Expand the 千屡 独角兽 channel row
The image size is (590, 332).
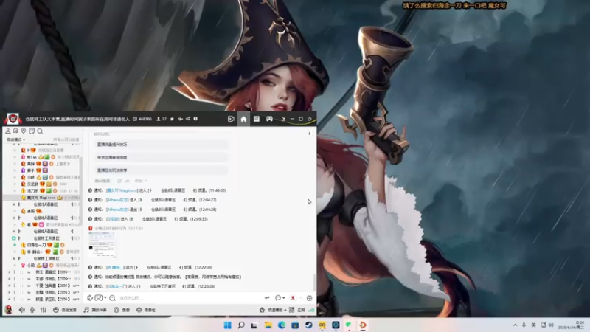tap(9, 286)
